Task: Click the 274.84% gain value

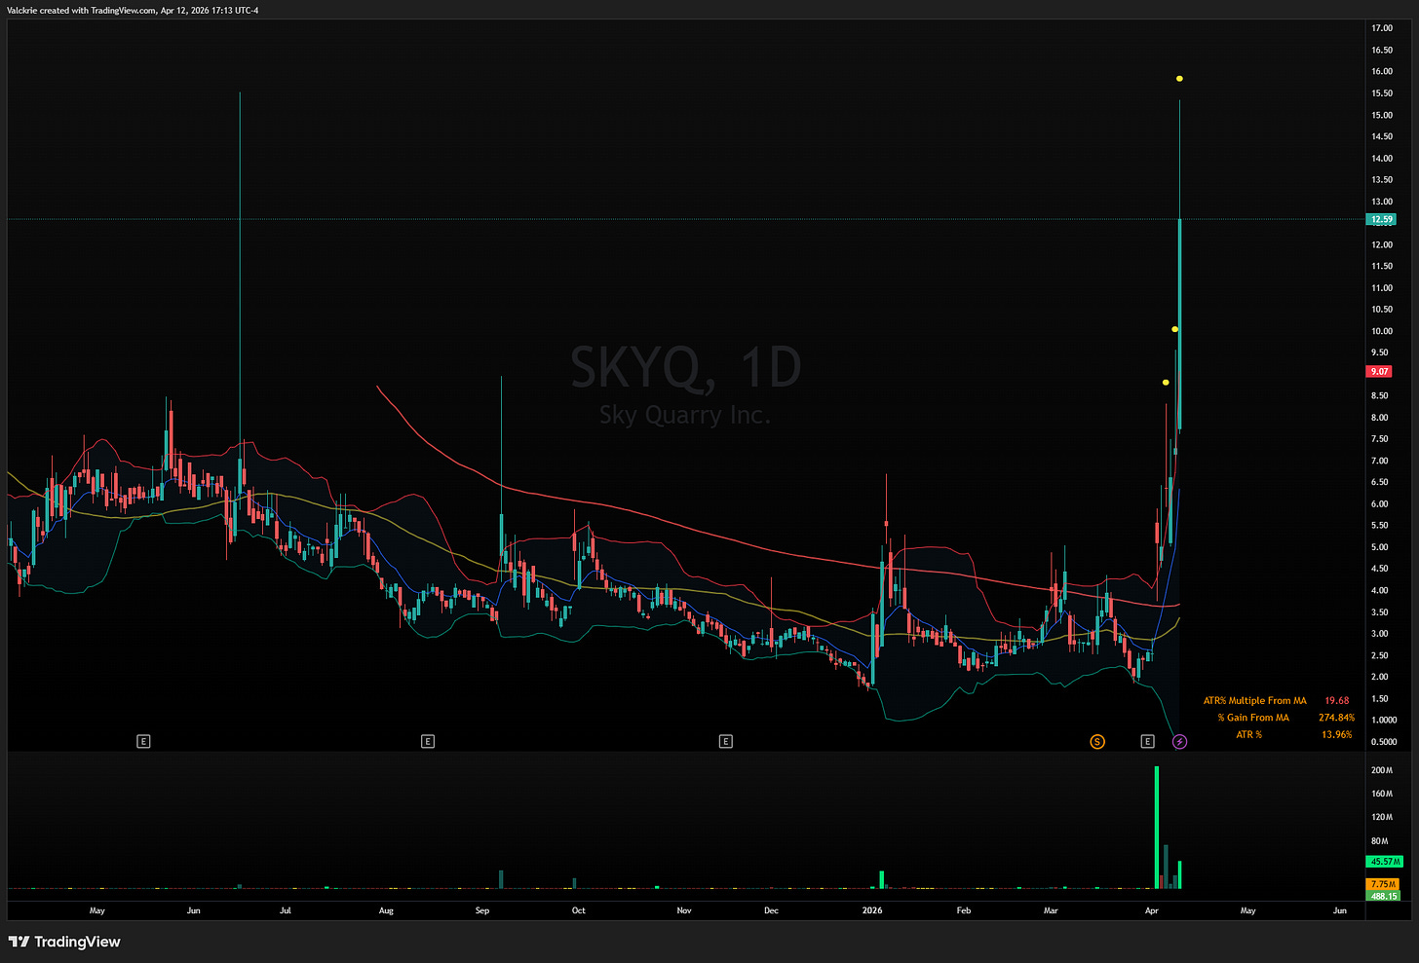Action: point(1336,718)
